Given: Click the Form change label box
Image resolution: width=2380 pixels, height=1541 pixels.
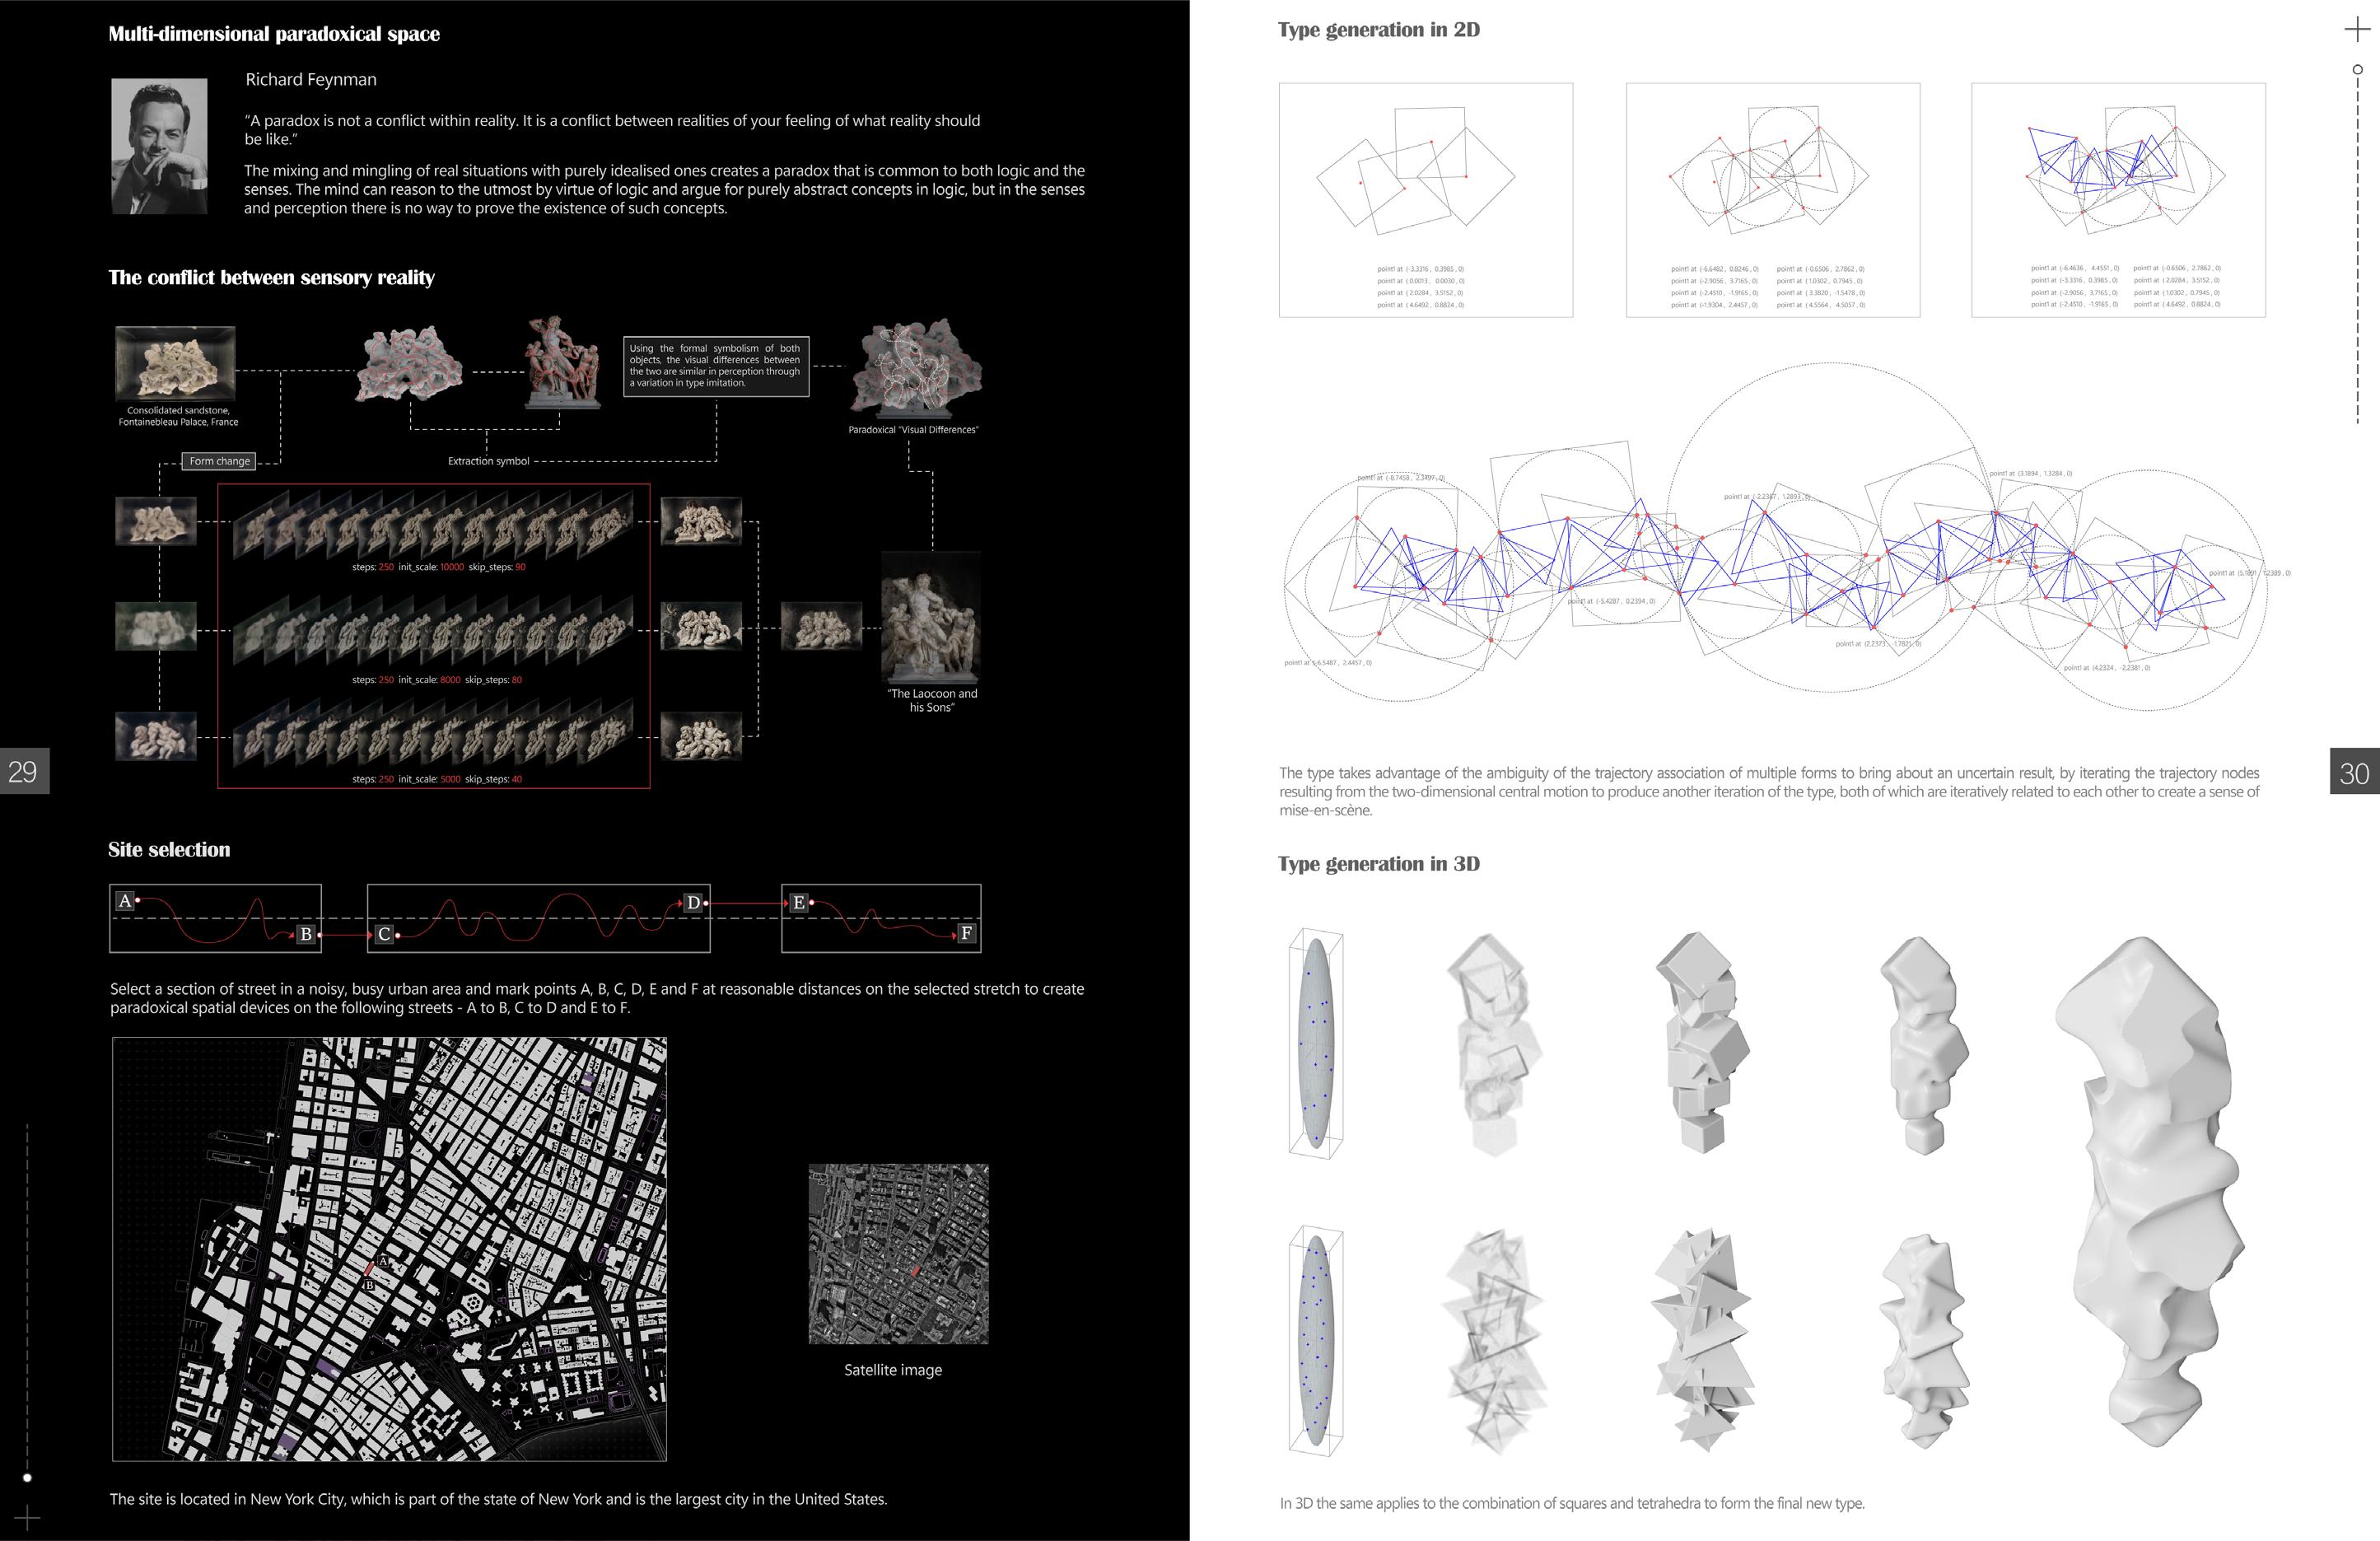Looking at the screenshot, I should (x=219, y=461).
